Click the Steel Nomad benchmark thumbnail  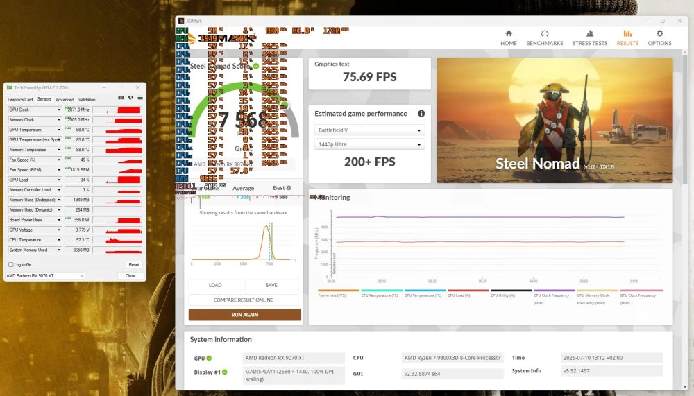click(x=555, y=121)
